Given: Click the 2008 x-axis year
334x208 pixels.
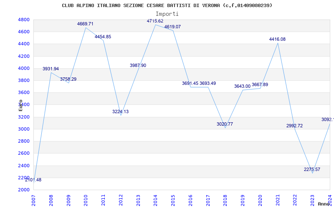Looking at the screenshot, I should pos(51,201).
